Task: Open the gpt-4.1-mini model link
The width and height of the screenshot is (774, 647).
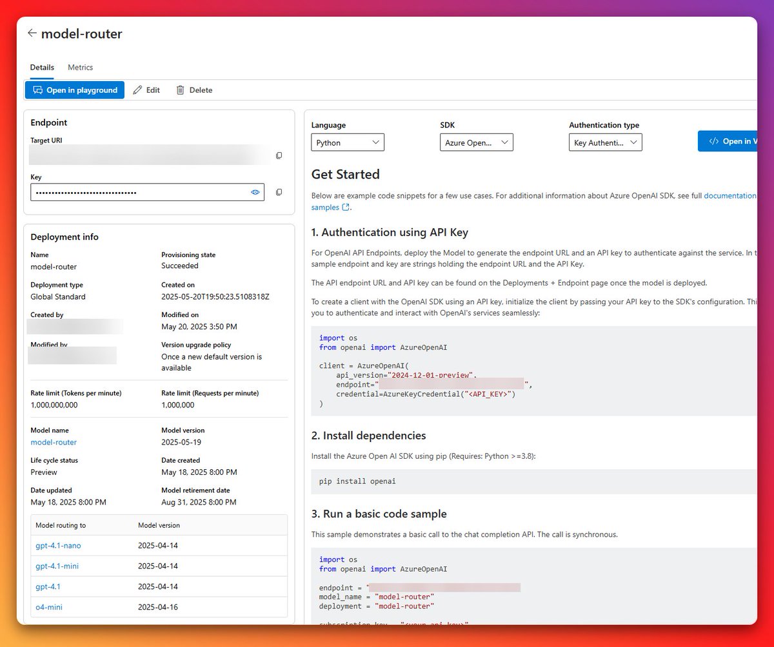Action: [57, 566]
